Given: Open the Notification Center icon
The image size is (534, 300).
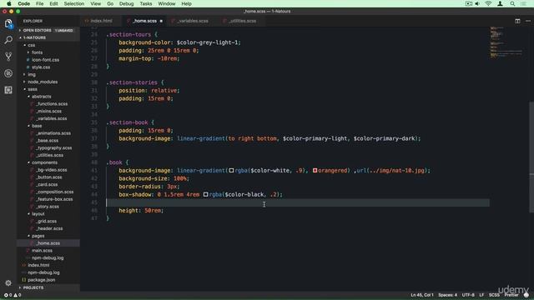Looking at the screenshot, I should point(523,3).
